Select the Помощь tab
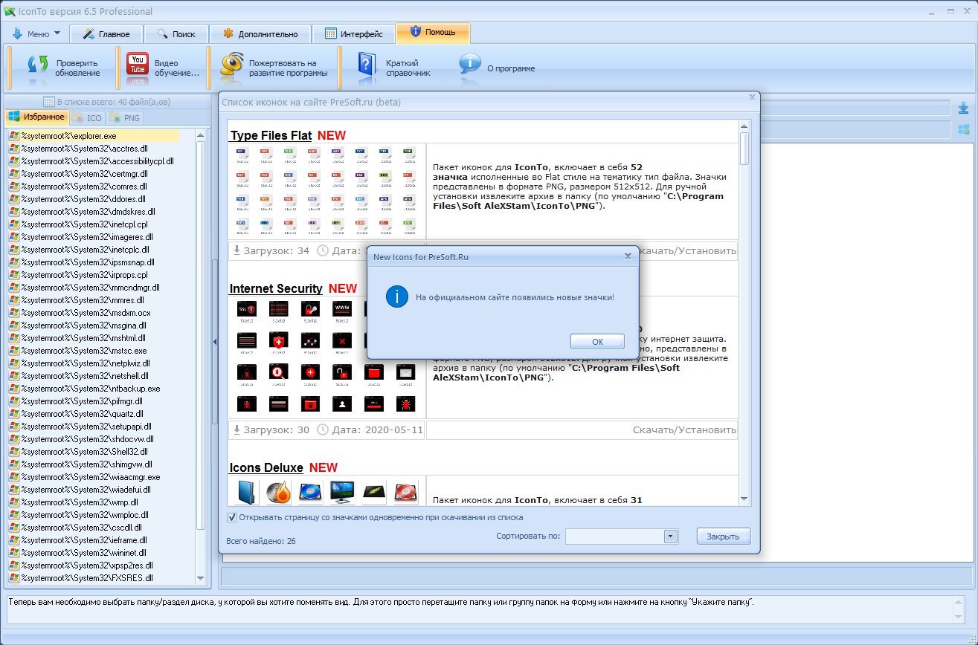Image resolution: width=978 pixels, height=645 pixels. [433, 33]
